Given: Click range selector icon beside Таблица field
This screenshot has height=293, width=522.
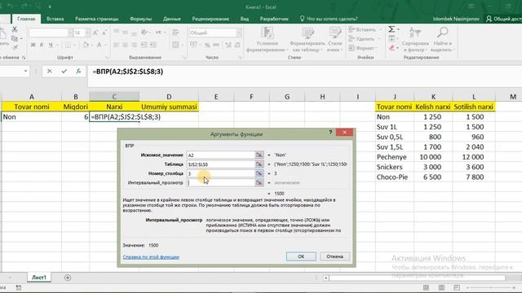Looking at the screenshot, I should [x=259, y=164].
